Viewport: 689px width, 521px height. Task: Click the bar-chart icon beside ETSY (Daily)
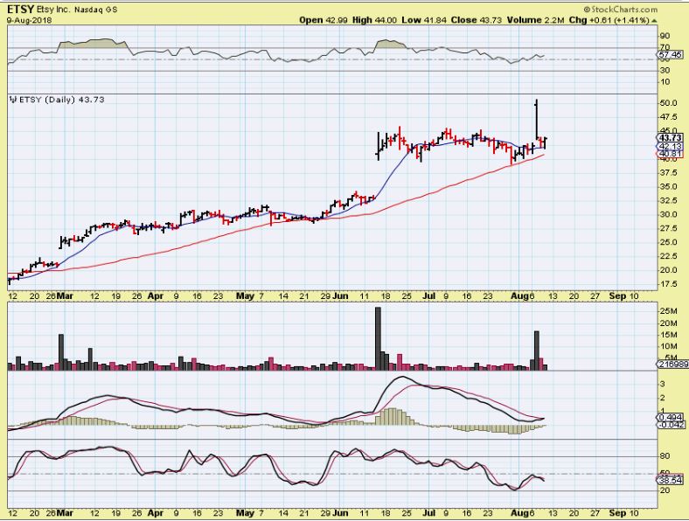pos(13,100)
